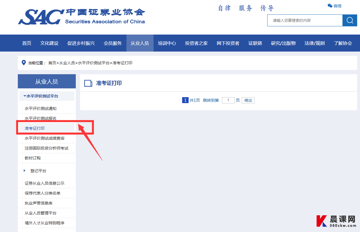
Task: Click the 从业人员 sidebar header
Action: [47, 81]
